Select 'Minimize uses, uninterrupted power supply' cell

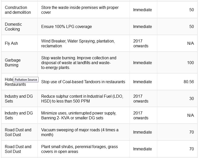[x=83, y=115]
